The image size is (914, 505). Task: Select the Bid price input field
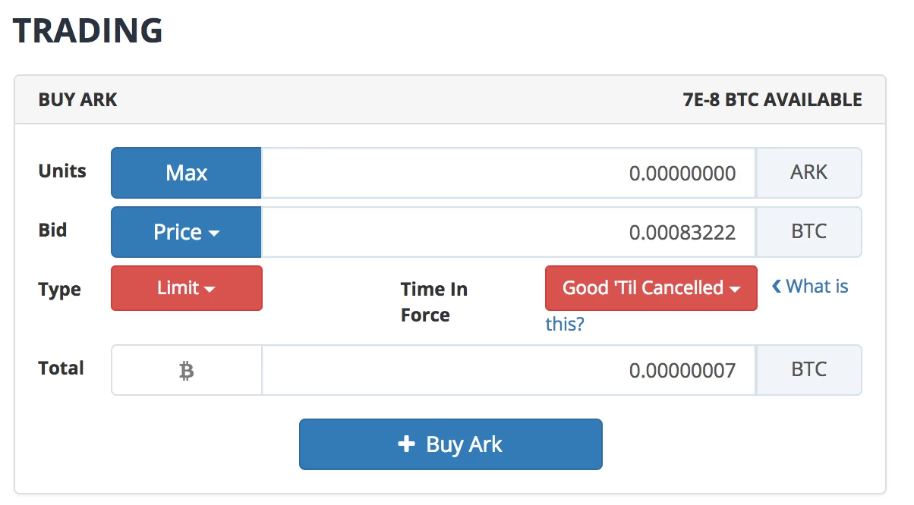click(x=509, y=232)
